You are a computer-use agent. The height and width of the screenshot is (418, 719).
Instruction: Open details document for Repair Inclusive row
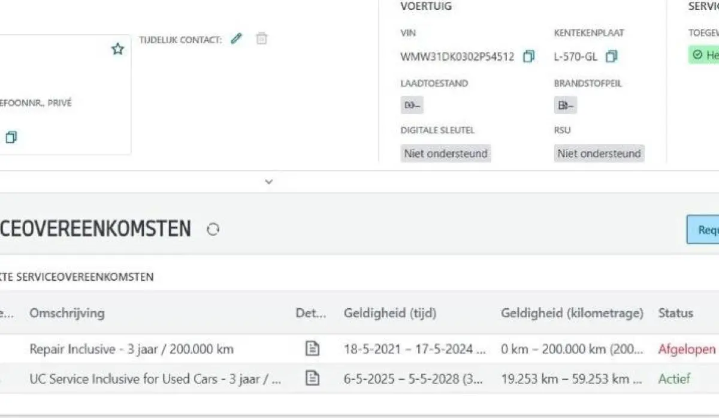tap(312, 349)
